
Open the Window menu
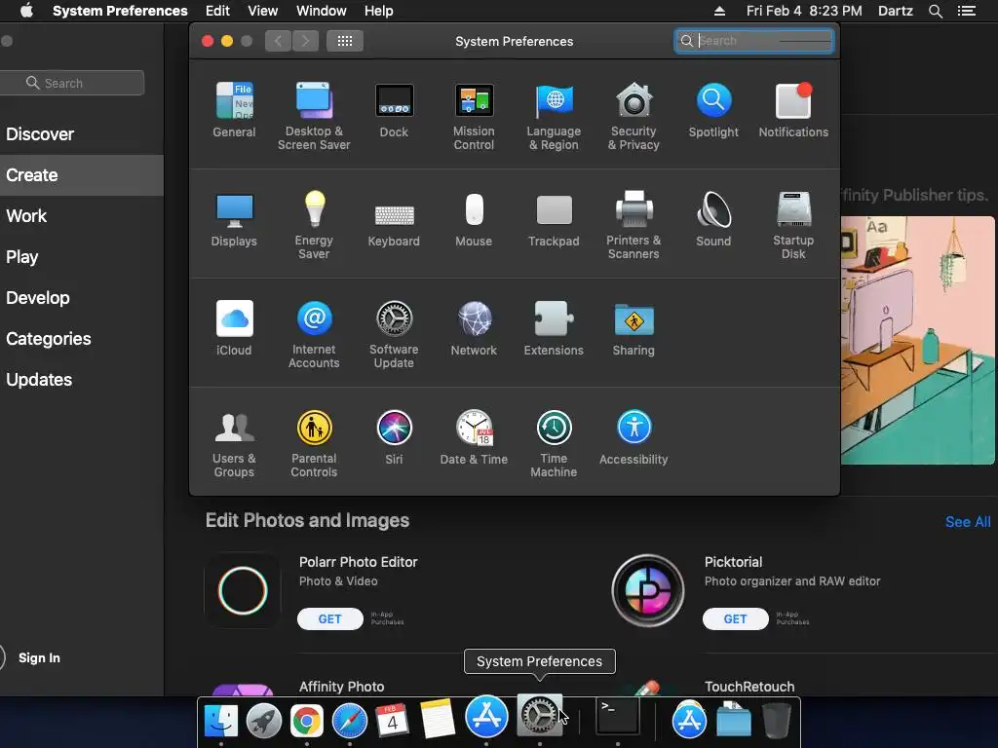coord(322,11)
